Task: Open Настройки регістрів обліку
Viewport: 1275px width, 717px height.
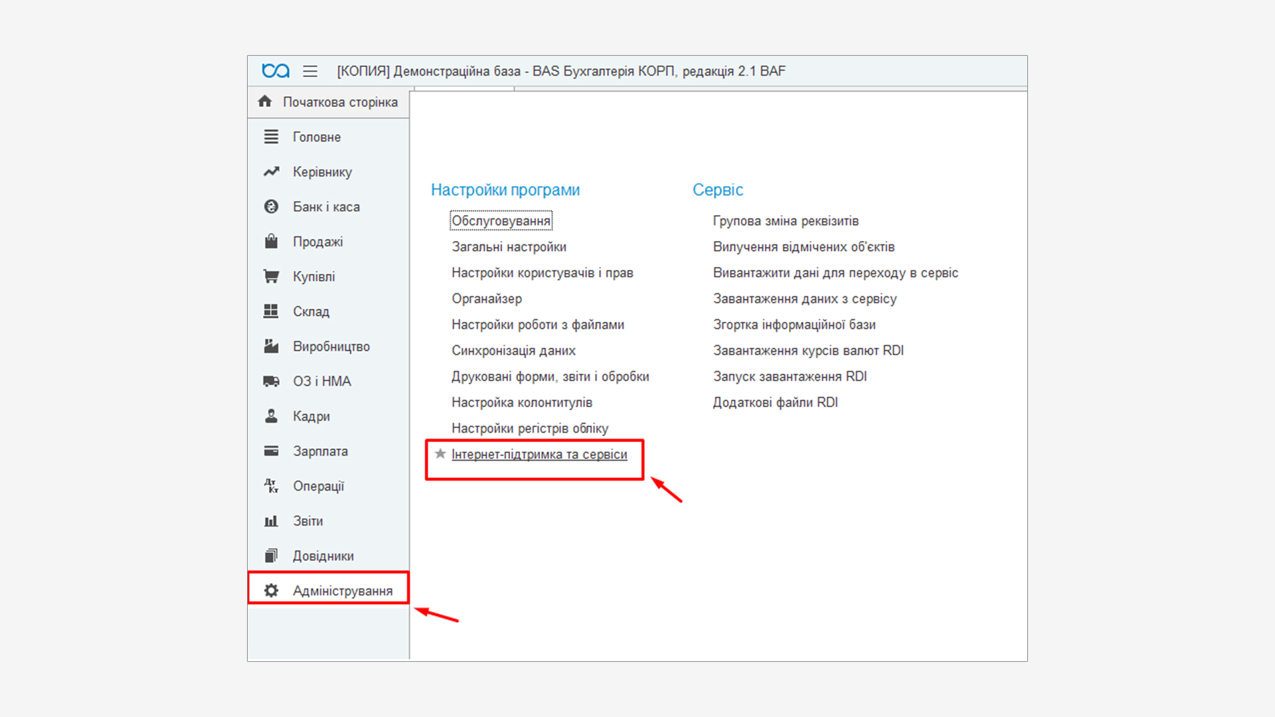Action: [529, 428]
